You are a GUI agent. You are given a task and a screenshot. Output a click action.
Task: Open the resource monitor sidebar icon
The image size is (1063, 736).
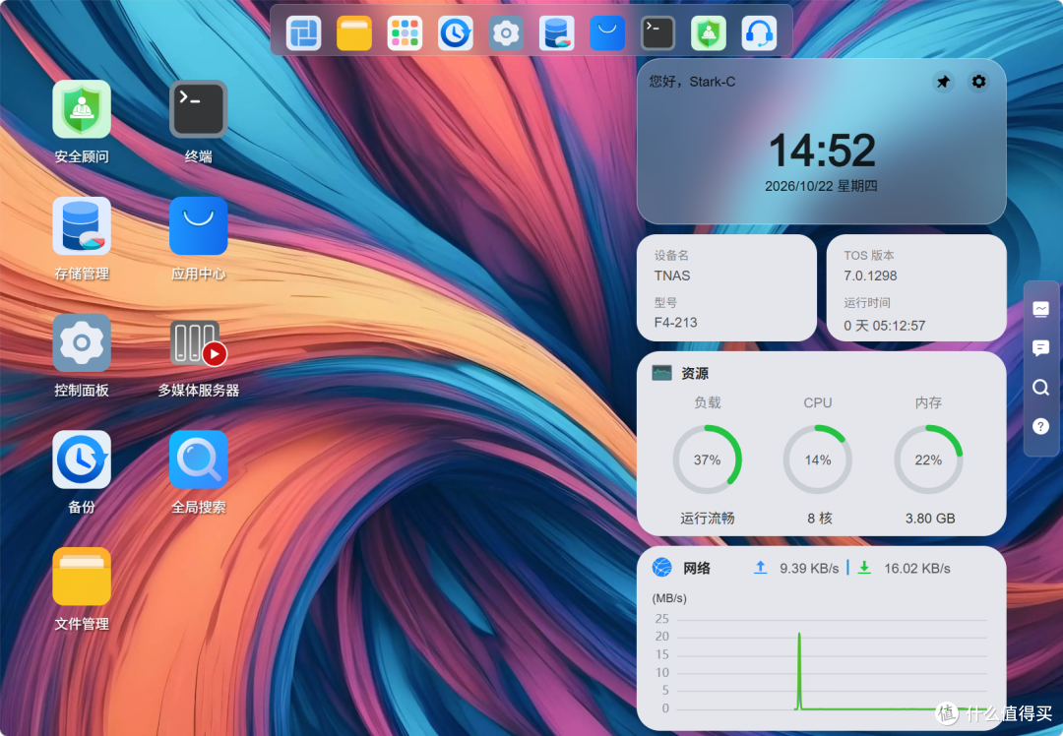click(1040, 309)
